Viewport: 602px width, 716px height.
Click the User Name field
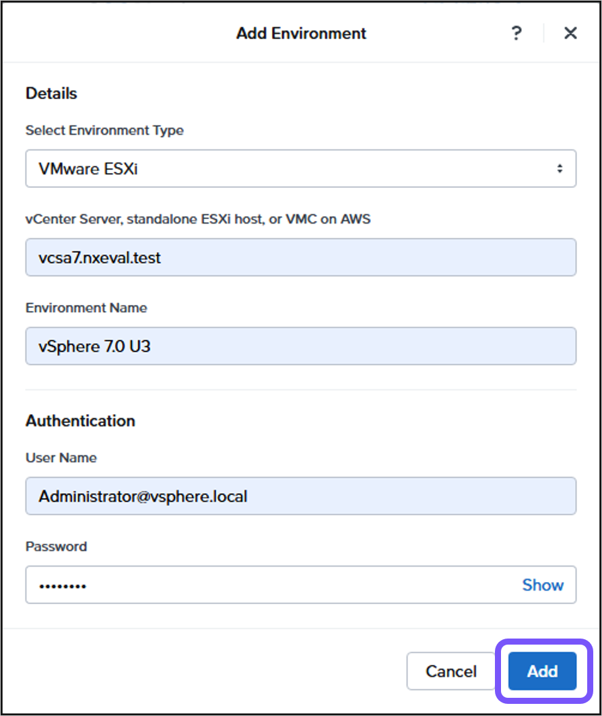300,496
